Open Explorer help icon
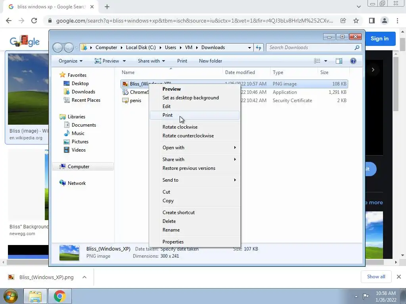This screenshot has width=406, height=304. tap(353, 61)
